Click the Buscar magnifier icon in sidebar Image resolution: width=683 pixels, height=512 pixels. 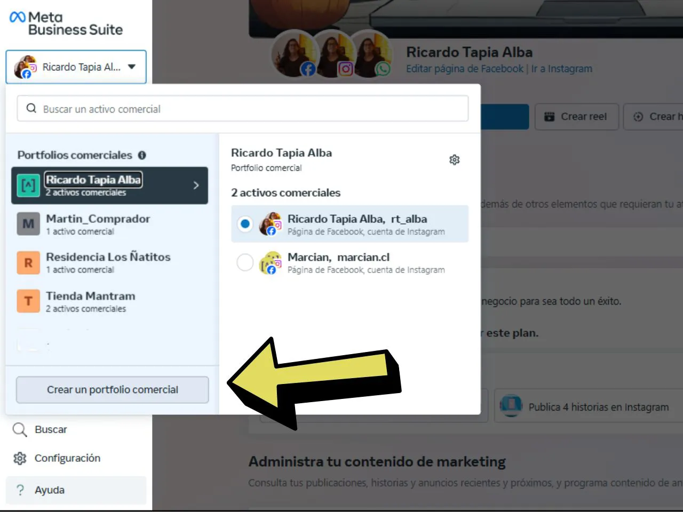(20, 430)
